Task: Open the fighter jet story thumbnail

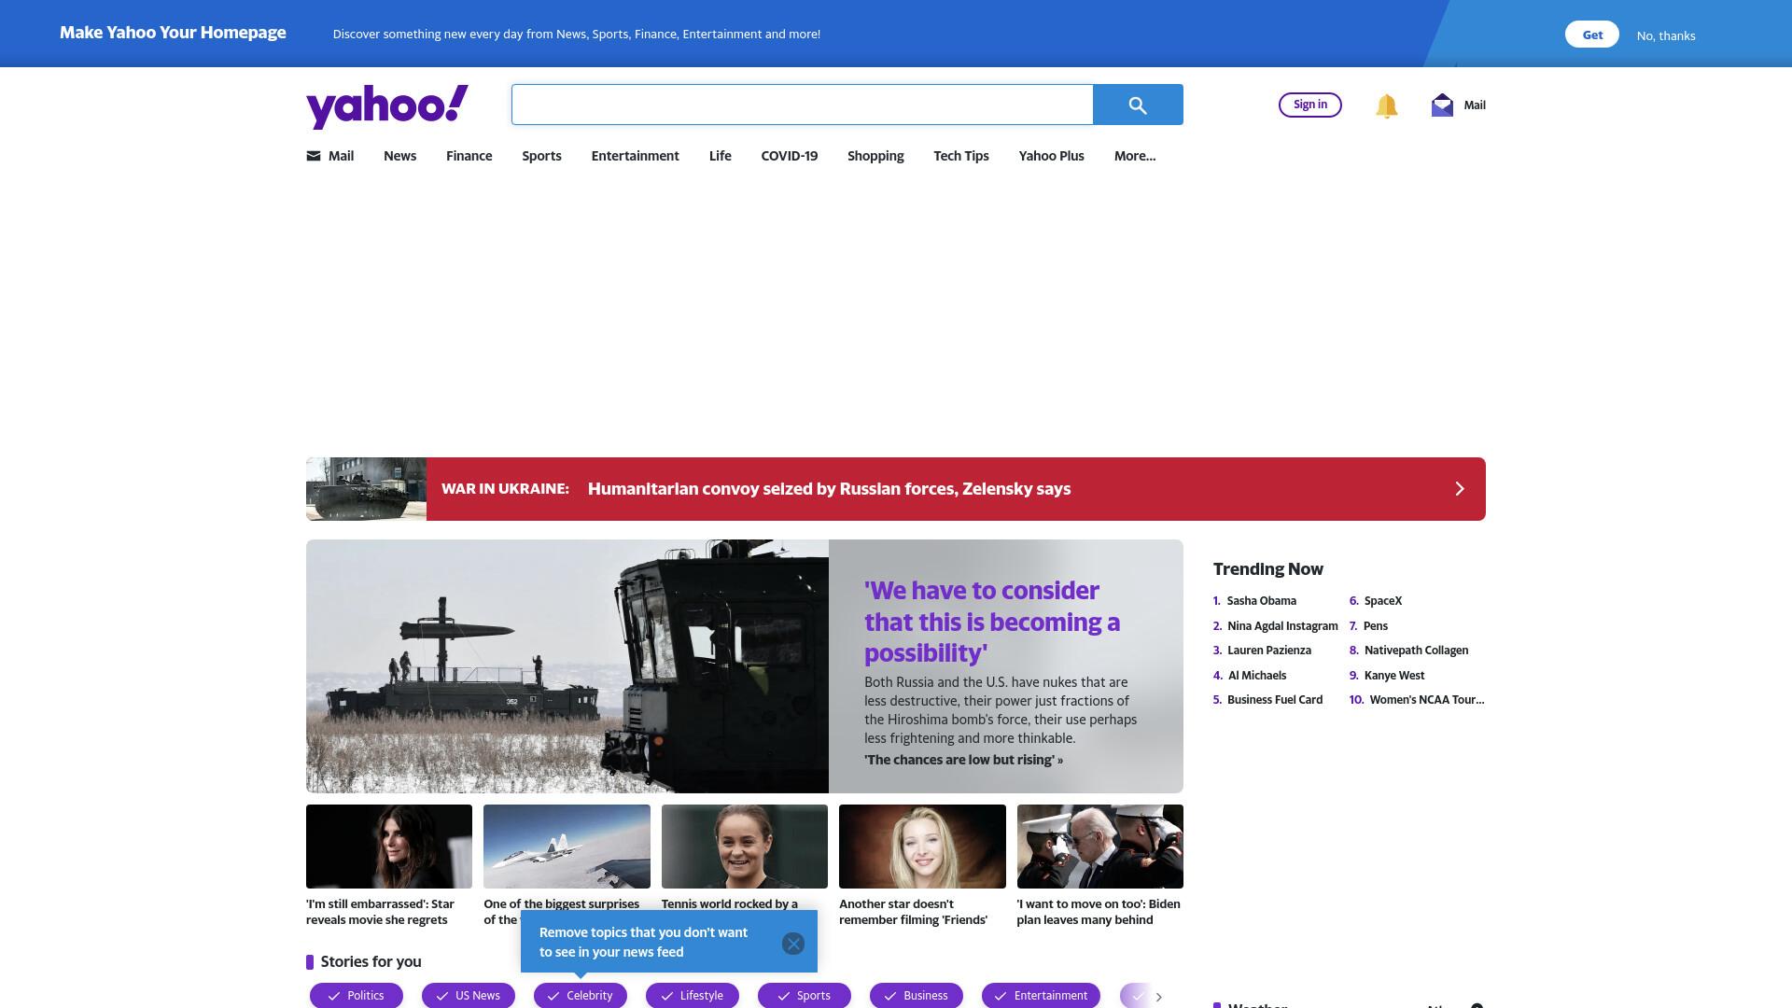Action: tap(567, 847)
